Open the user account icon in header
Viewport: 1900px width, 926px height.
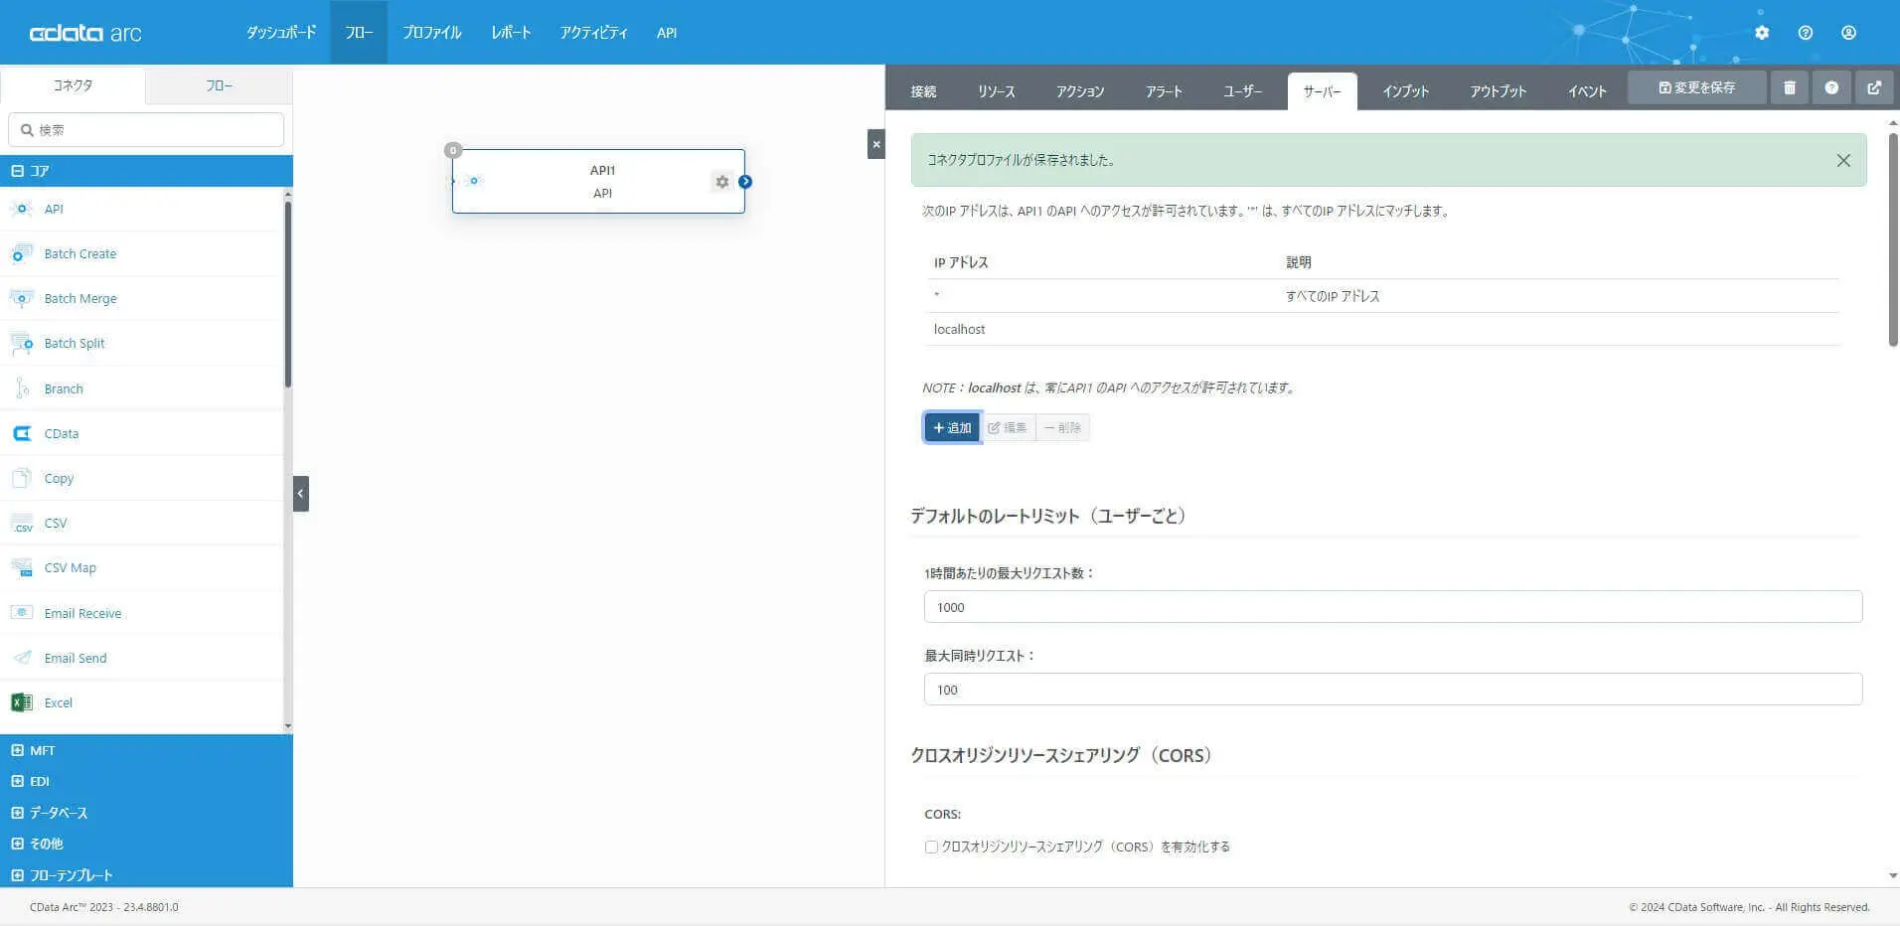pyautogui.click(x=1848, y=33)
